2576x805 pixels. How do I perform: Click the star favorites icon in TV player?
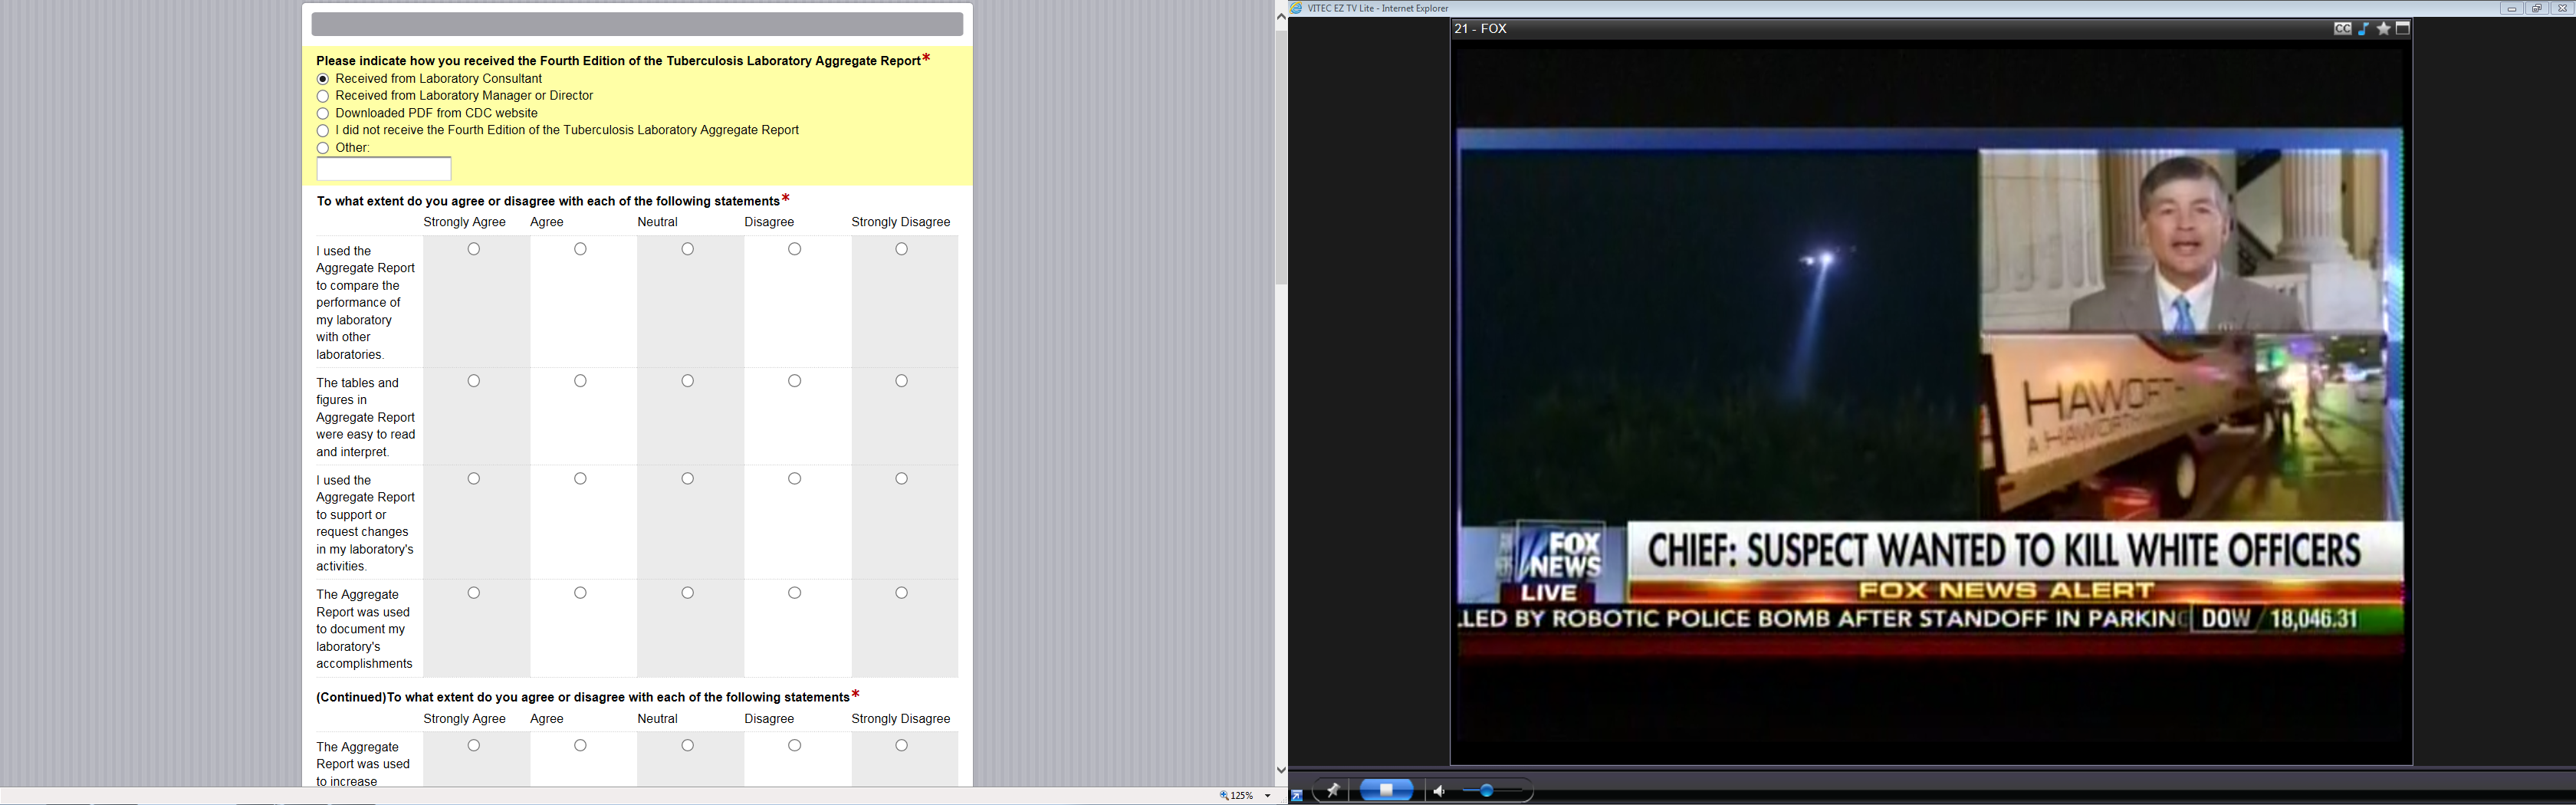tap(2384, 29)
